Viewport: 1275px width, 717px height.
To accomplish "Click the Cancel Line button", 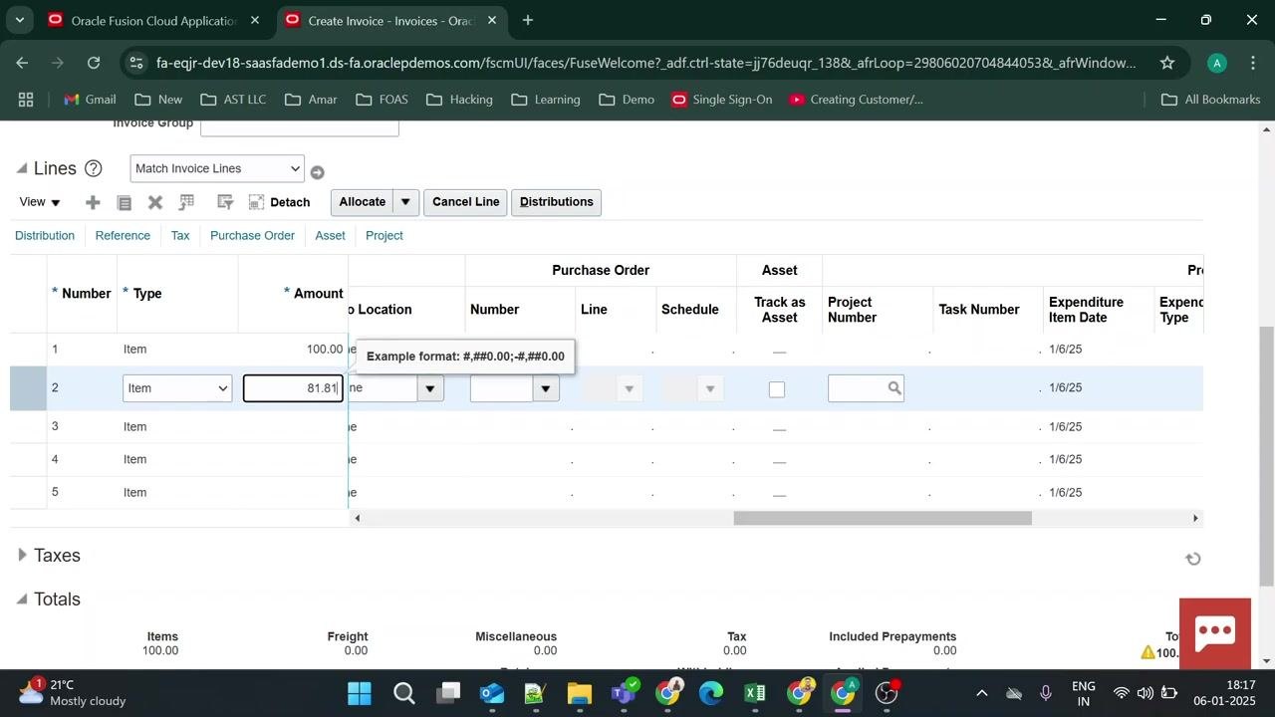I will (466, 202).
